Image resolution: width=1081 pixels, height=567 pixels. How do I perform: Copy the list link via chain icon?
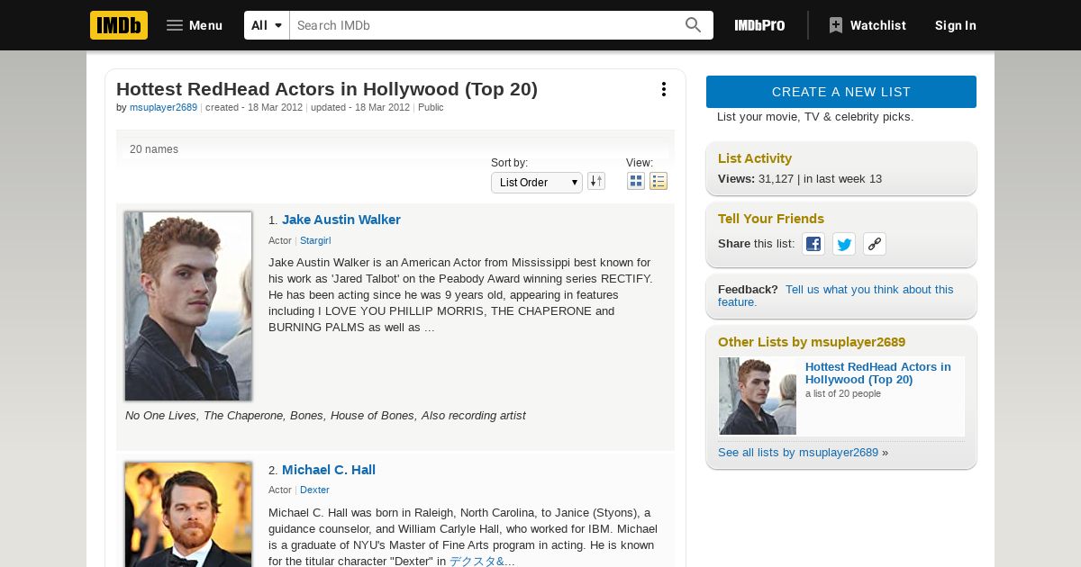(x=875, y=244)
